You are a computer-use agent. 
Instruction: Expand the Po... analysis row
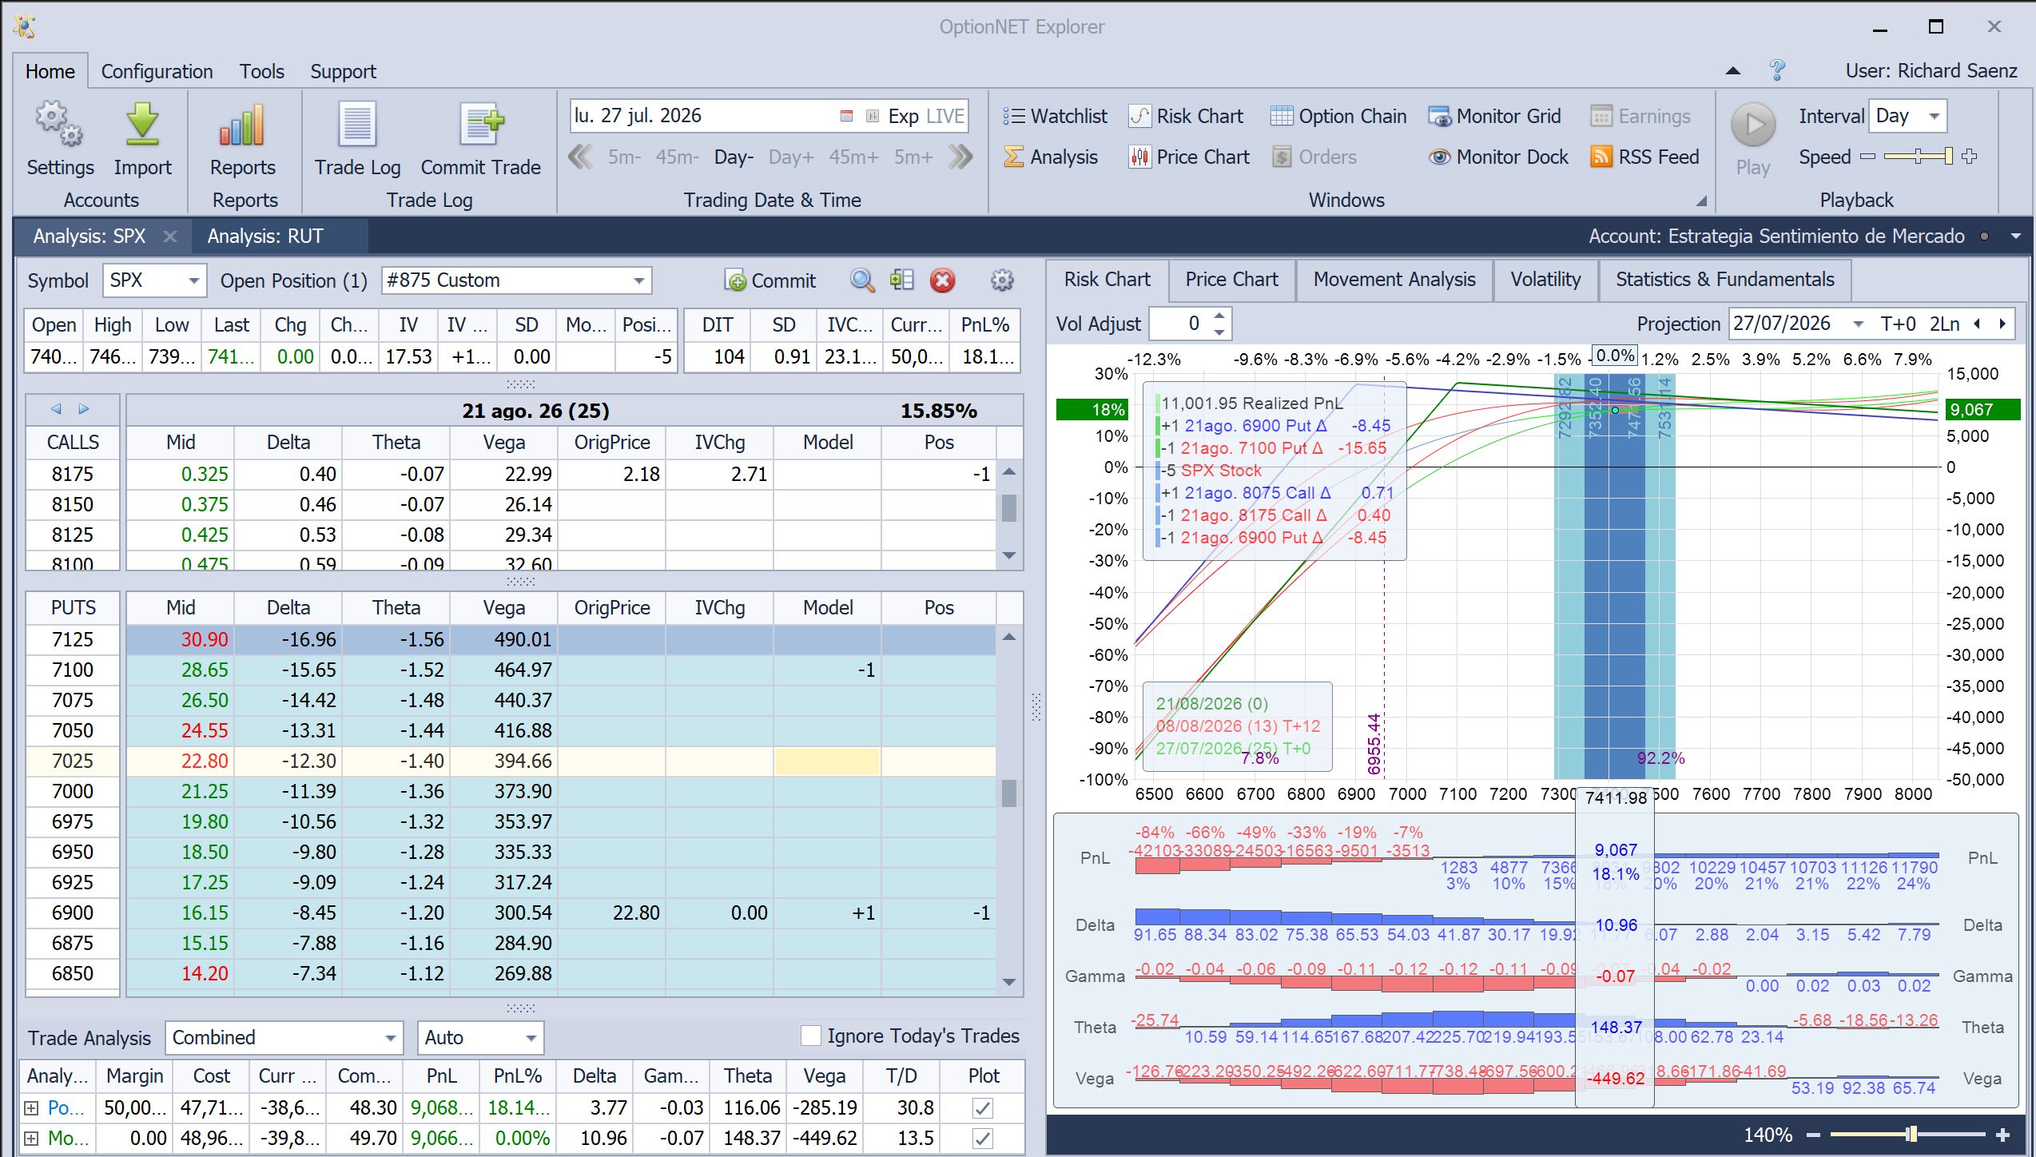pyautogui.click(x=31, y=1108)
